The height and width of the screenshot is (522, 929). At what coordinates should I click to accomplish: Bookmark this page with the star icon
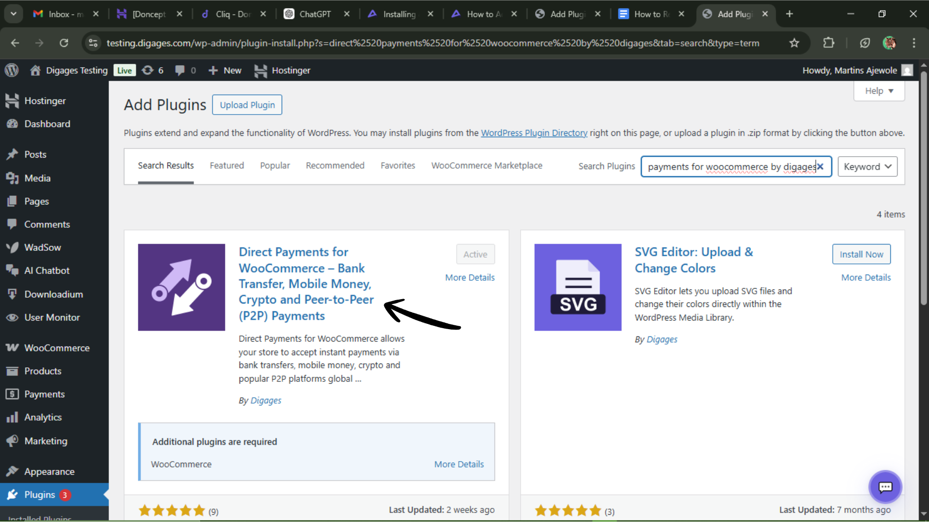pos(794,43)
